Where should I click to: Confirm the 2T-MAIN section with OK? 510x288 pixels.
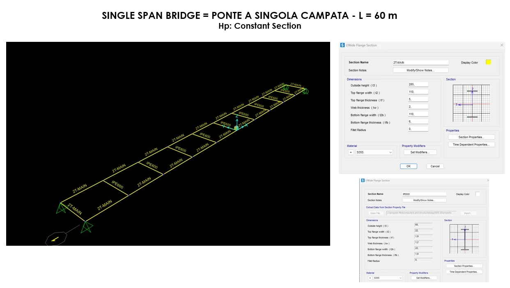tap(409, 166)
